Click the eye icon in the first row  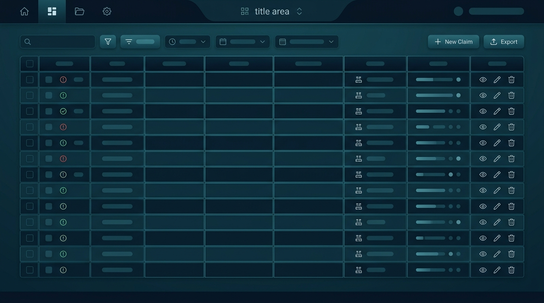[x=483, y=80]
